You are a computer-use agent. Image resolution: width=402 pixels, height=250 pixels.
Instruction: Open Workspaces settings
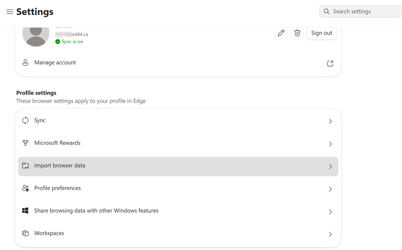click(x=178, y=233)
